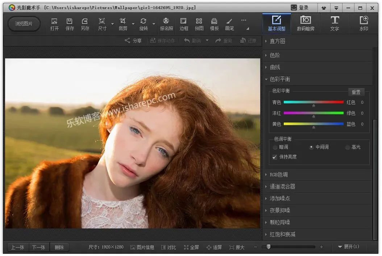Expand the 直方图 histogram section

coord(278,41)
